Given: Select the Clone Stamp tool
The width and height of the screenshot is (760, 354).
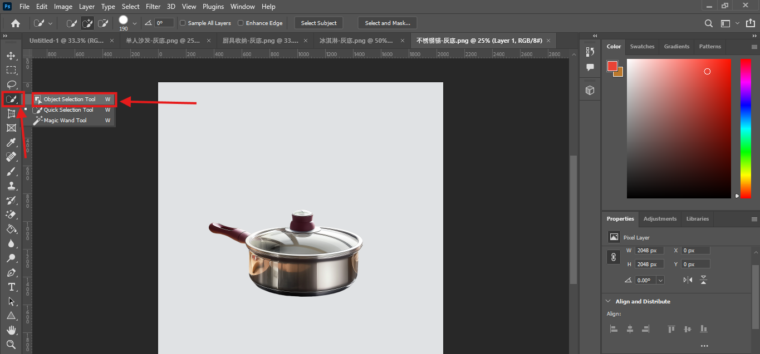Looking at the screenshot, I should coord(11,186).
